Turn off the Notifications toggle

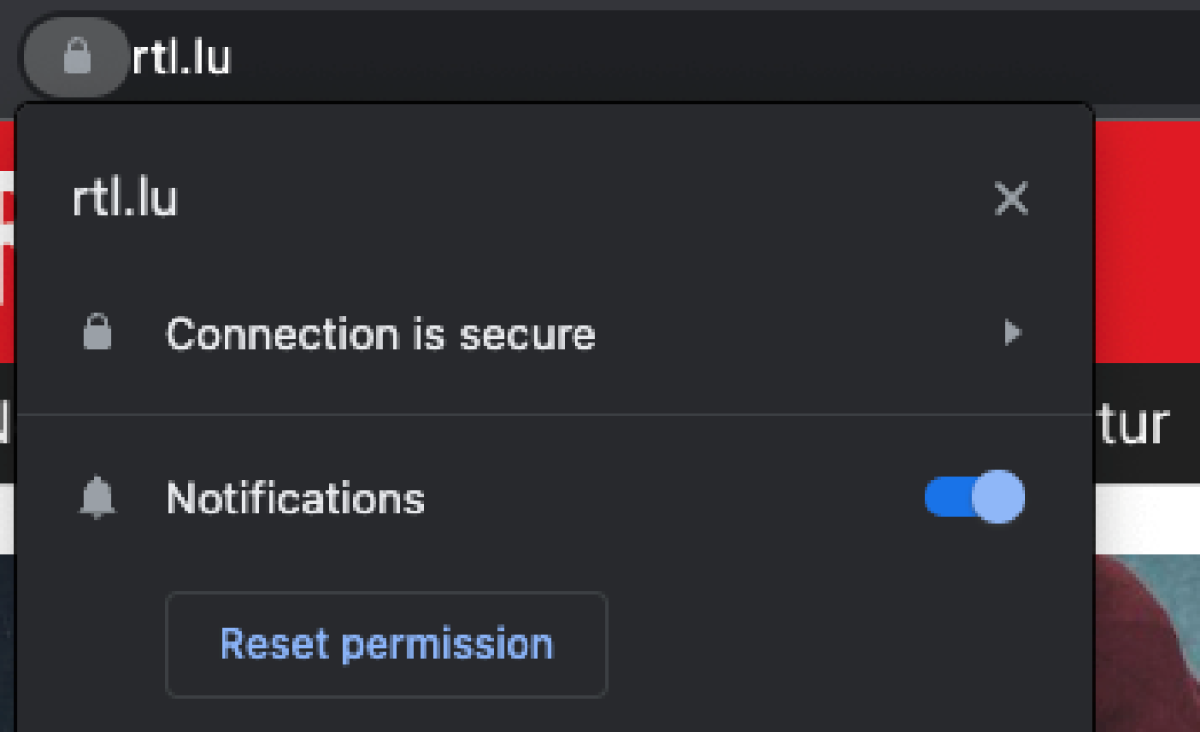pos(974,498)
